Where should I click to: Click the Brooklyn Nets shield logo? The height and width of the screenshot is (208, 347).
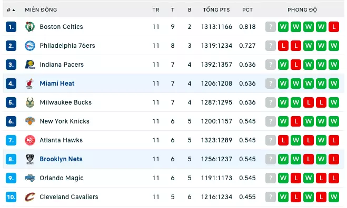(30, 159)
